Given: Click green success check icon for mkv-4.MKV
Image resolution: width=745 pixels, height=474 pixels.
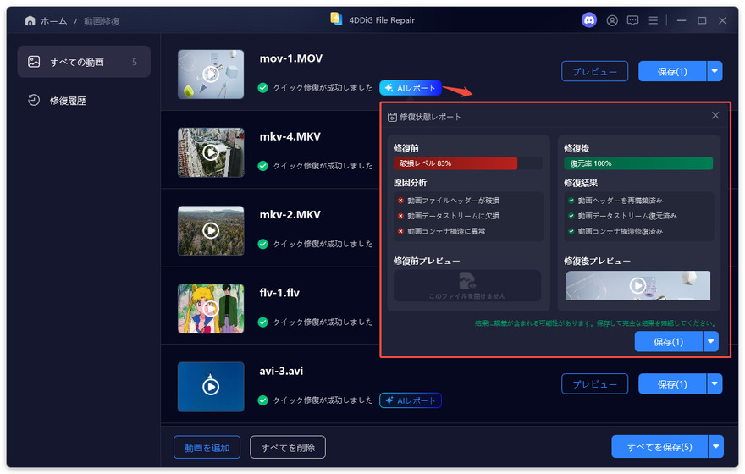Looking at the screenshot, I should (x=262, y=166).
